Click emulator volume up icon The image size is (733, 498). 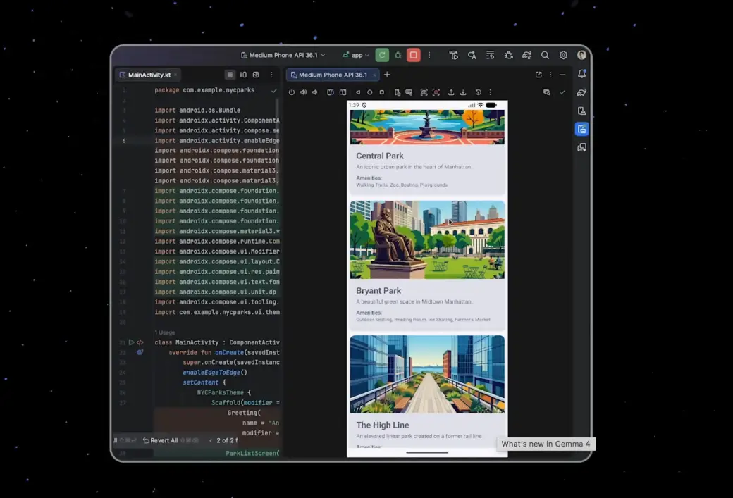coord(303,92)
